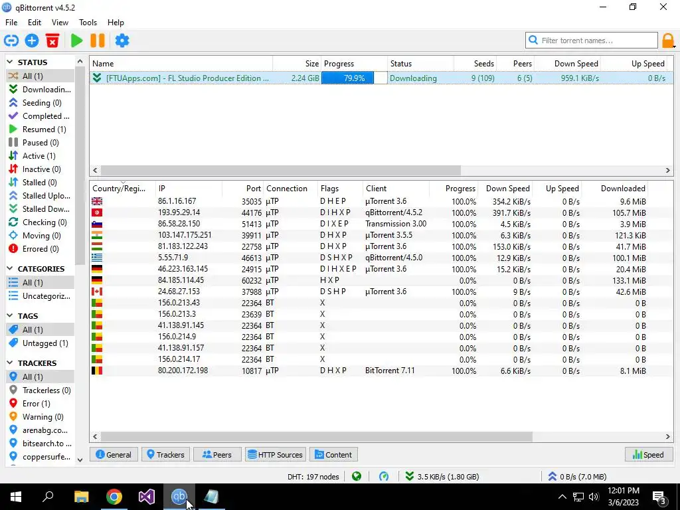
Task: Select Untagged (1) tag filter
Action: click(x=40, y=343)
